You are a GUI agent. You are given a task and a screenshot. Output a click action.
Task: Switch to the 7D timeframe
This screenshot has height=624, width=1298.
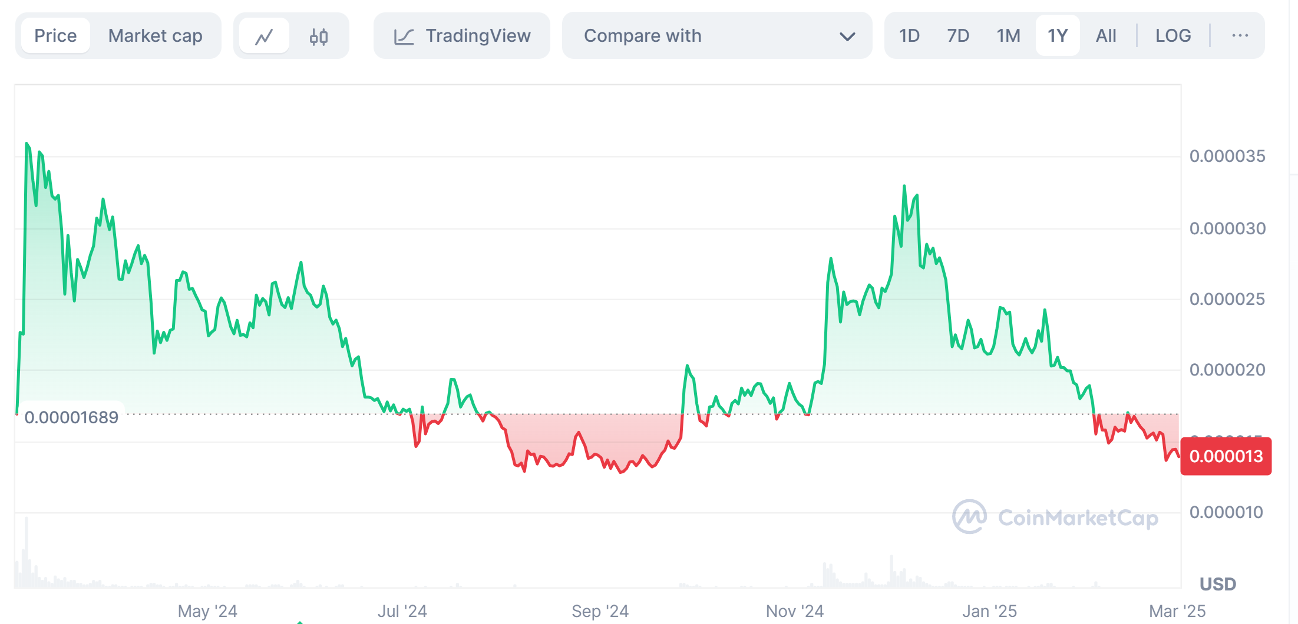[957, 35]
